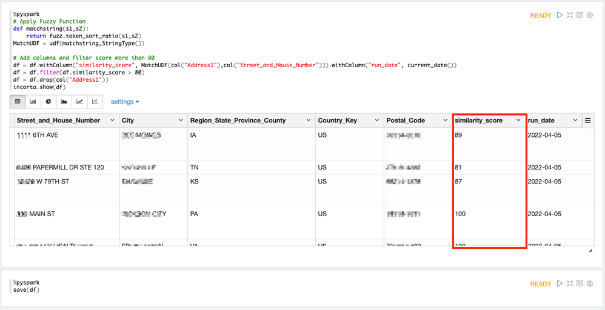Viewport: 605px width, 310px height.
Task: Switch to table view
Action: (18, 102)
